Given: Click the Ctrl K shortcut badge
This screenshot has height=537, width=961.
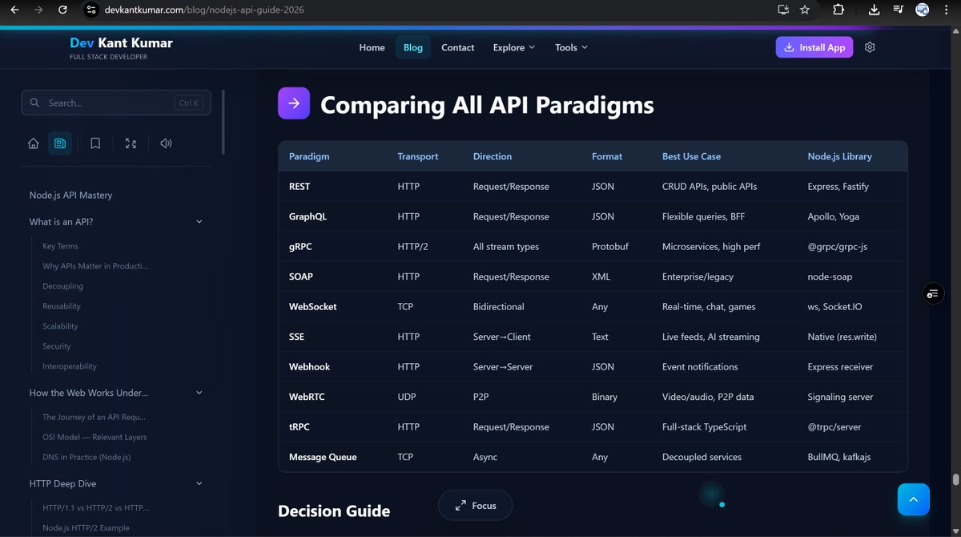Looking at the screenshot, I should pyautogui.click(x=189, y=103).
